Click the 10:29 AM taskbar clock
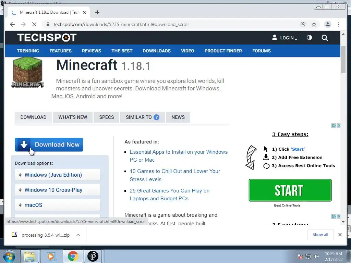Viewport: 351px width, 263px height. point(334,256)
